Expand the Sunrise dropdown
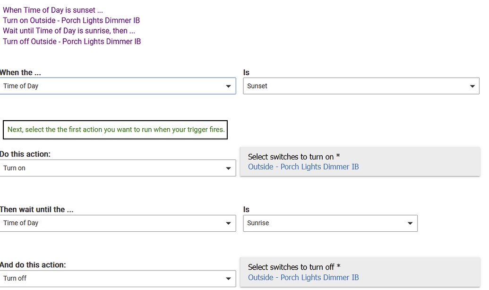The image size is (489, 290). [x=330, y=223]
